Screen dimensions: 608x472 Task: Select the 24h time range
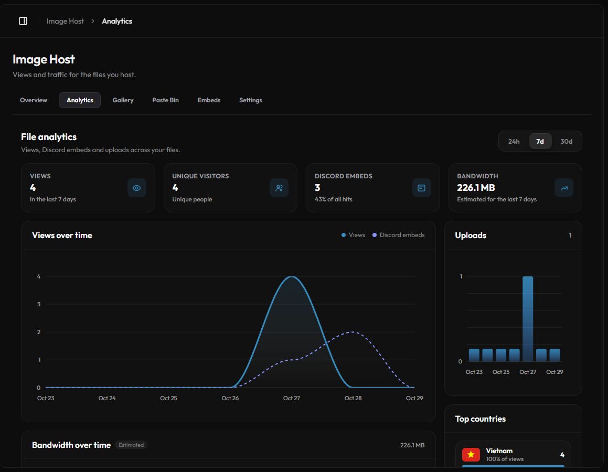click(x=514, y=142)
